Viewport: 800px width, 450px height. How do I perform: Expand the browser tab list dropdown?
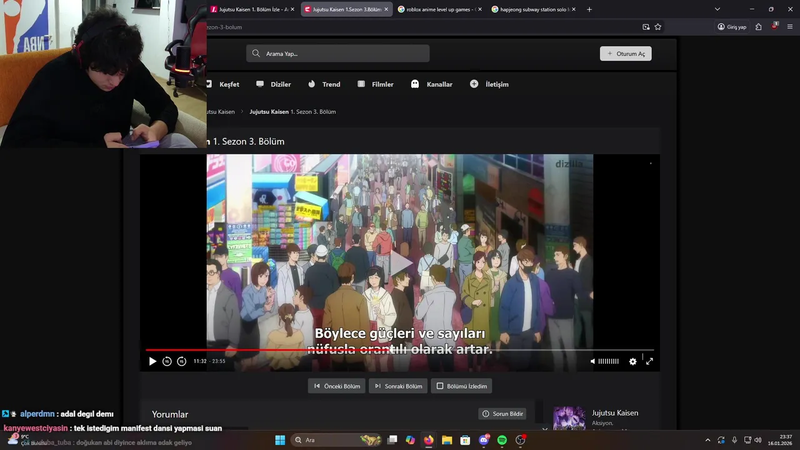(717, 9)
